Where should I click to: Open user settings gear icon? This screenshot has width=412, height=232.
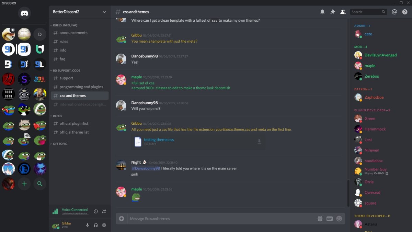coord(104,225)
